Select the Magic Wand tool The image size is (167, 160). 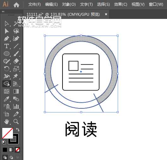click(x=16, y=23)
